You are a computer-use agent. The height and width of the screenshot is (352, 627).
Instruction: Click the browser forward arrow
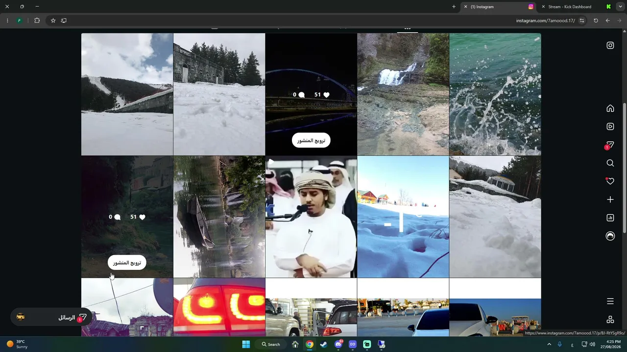pos(619,21)
